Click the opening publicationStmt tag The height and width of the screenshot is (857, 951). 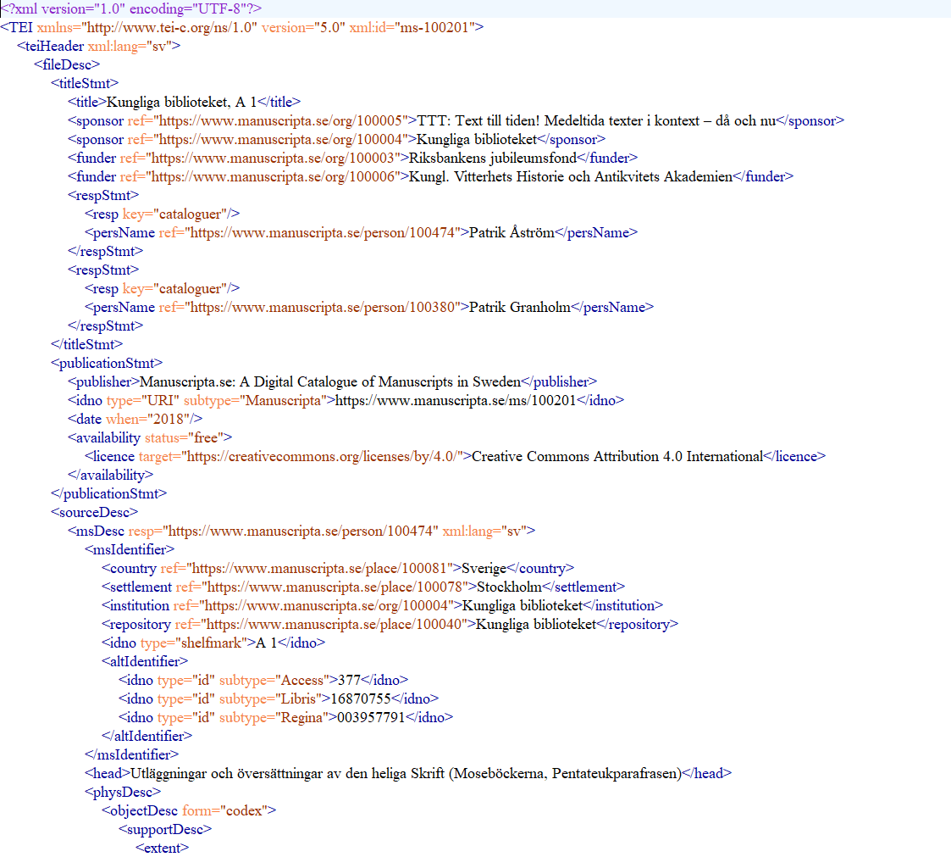point(107,363)
